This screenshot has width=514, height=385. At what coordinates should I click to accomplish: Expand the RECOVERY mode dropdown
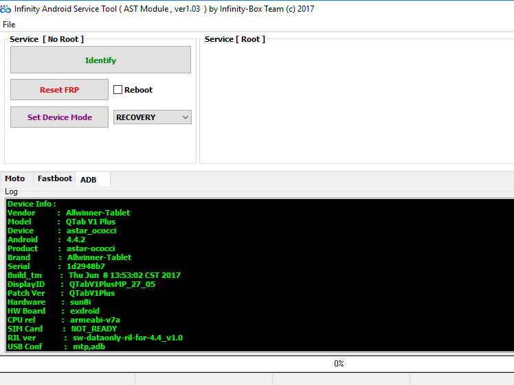tap(153, 117)
